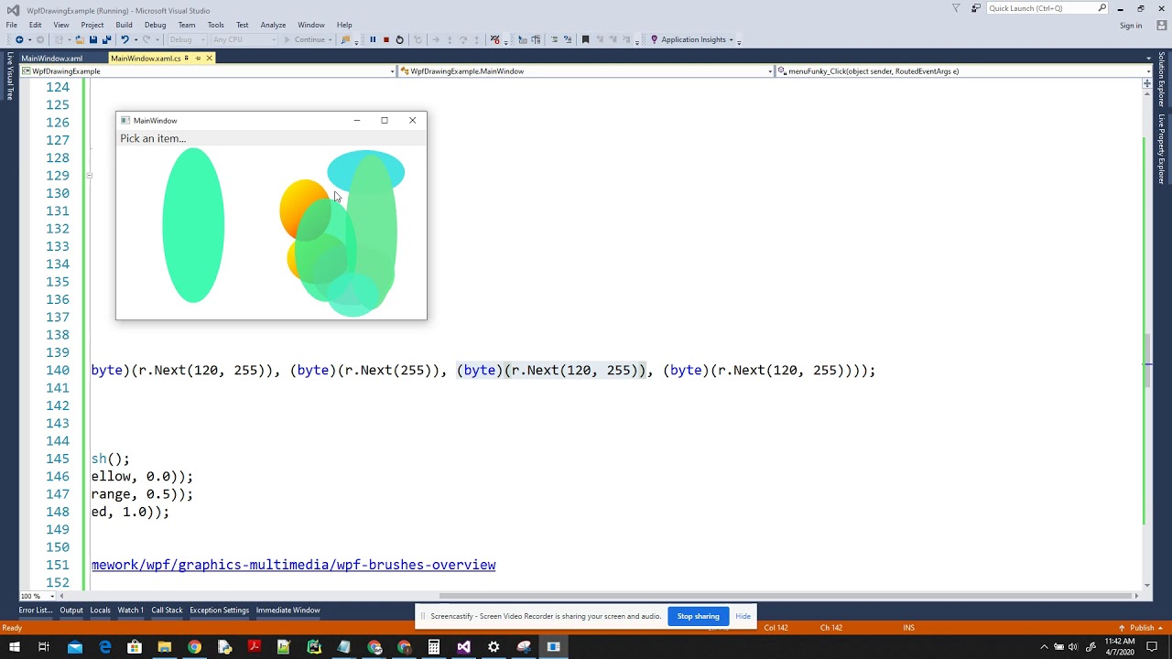Viewport: 1172px width, 659px height.
Task: Open the Live Visual Tree side tab
Action: [10, 76]
